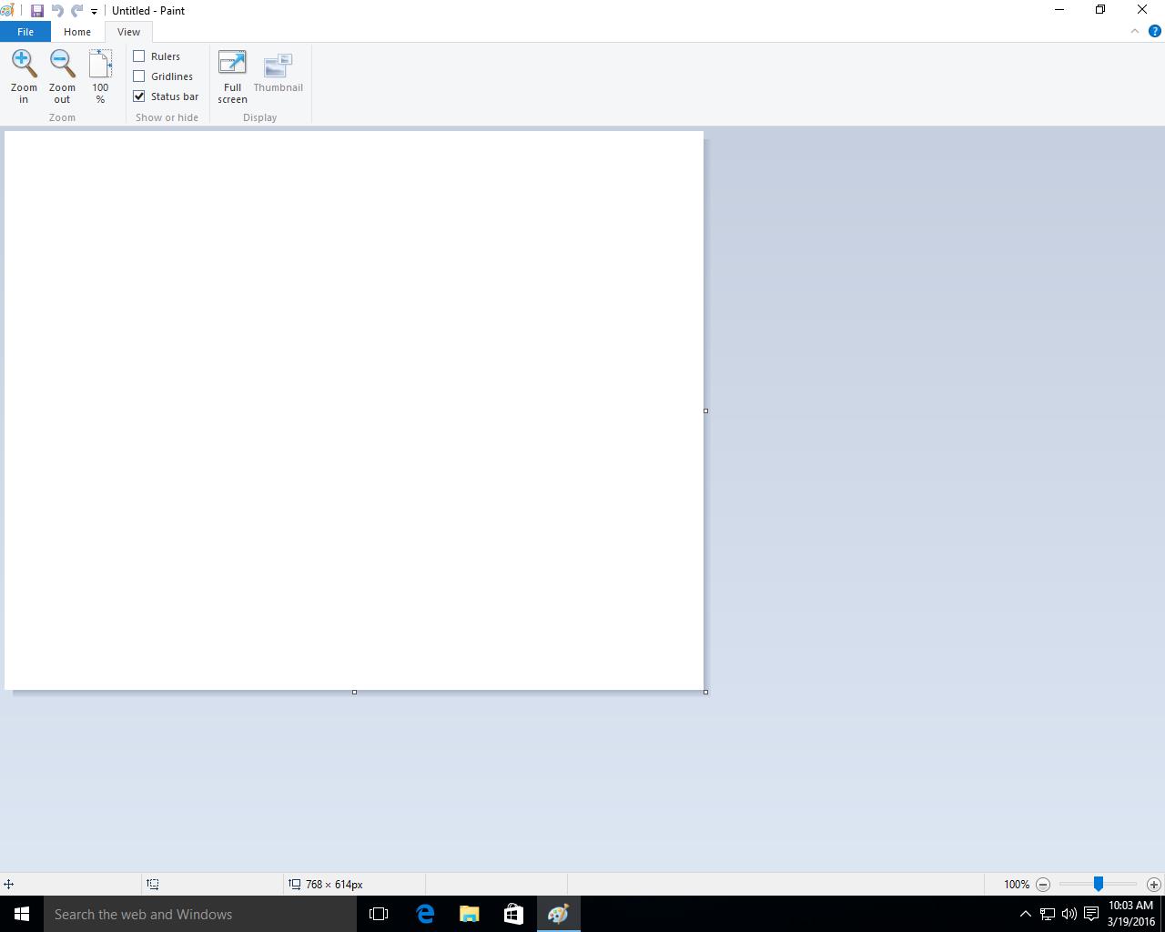Click the zoom slider thumb
This screenshot has width=1165, height=932.
[1099, 884]
